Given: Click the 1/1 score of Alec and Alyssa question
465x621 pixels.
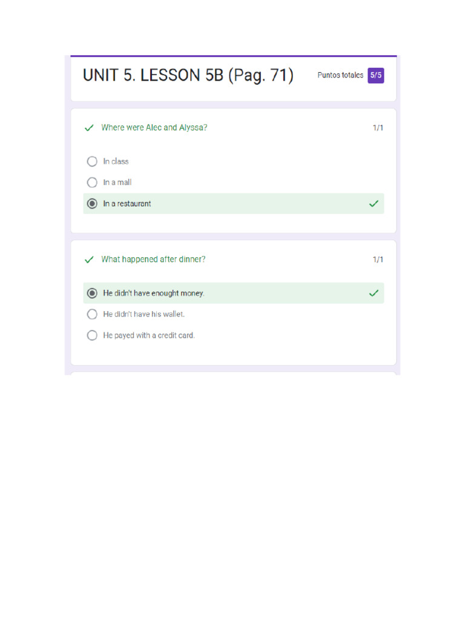Looking at the screenshot, I should 378,128.
